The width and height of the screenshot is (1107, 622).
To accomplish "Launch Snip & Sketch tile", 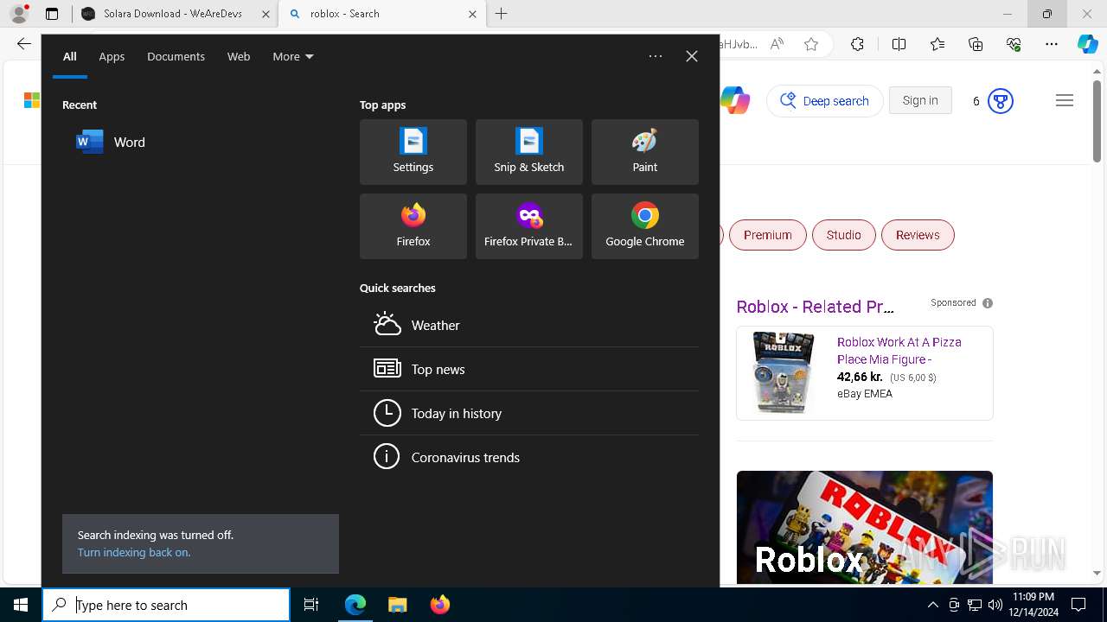I will click(529, 152).
